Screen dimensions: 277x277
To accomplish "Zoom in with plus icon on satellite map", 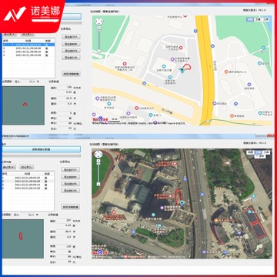I will [98, 161].
